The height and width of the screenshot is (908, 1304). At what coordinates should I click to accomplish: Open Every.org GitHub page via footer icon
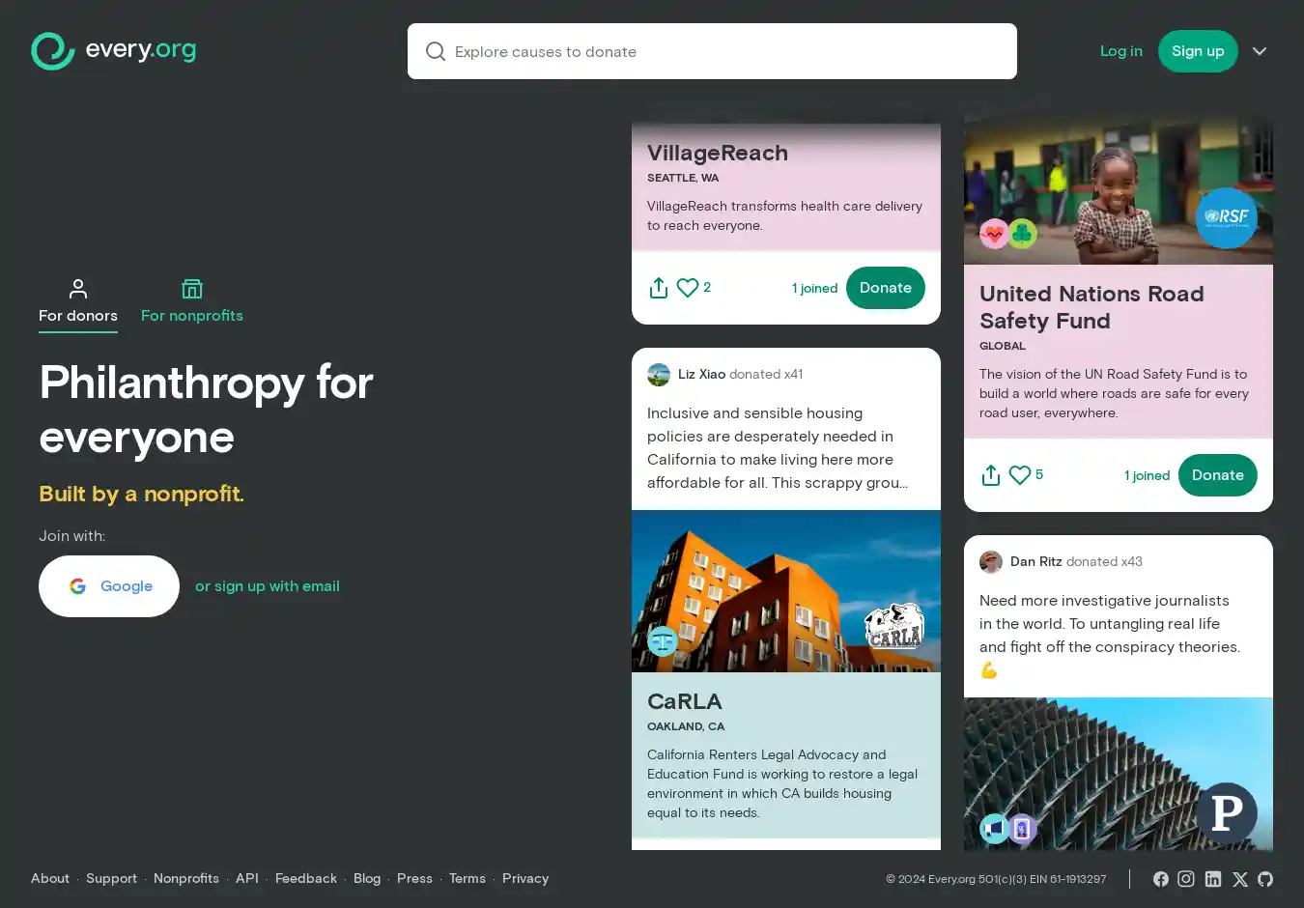[1265, 879]
